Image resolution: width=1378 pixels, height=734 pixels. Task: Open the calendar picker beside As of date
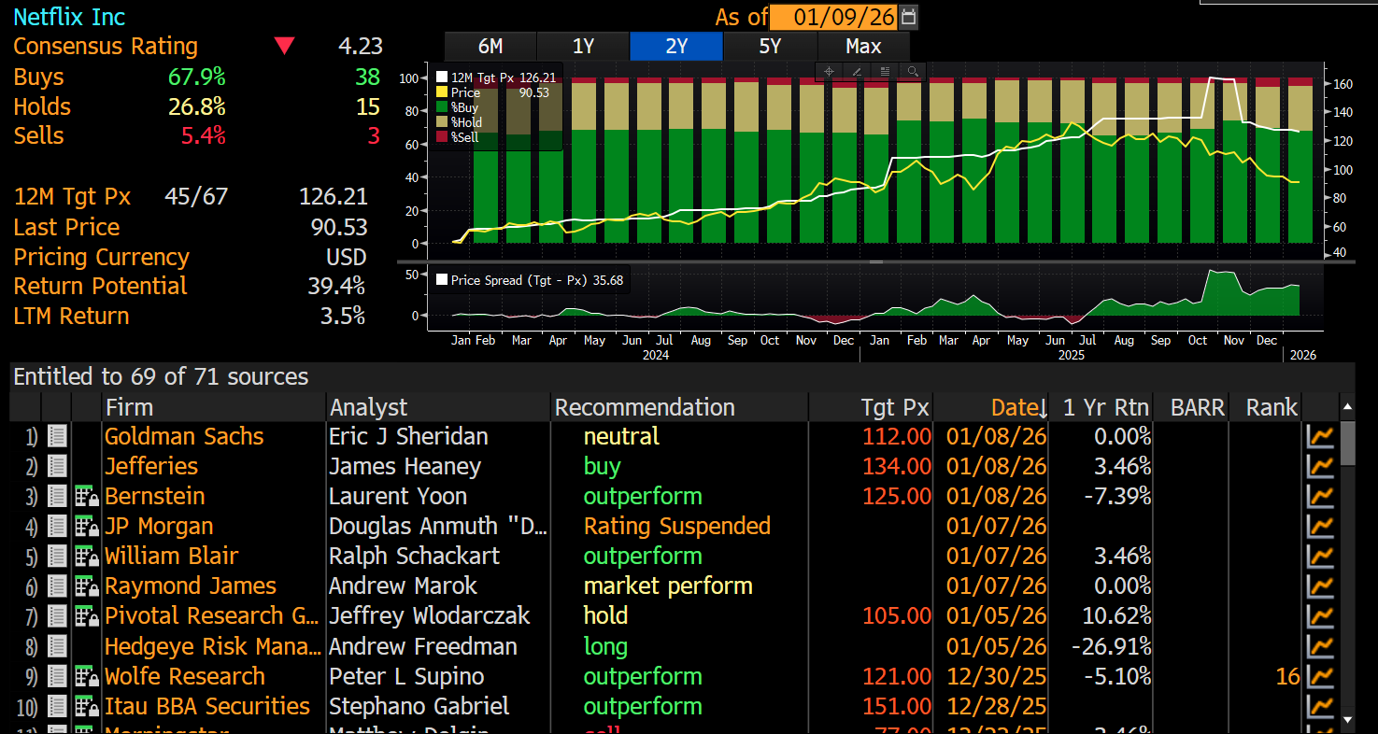tap(908, 17)
